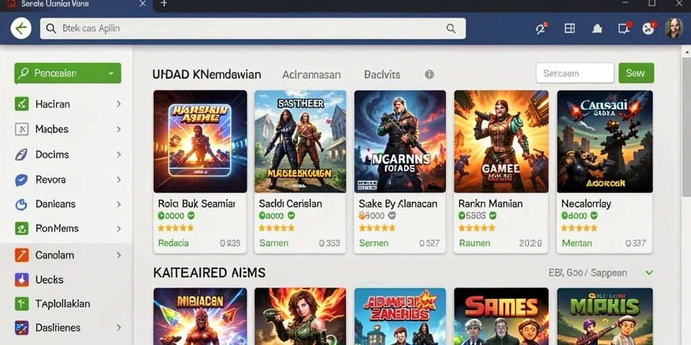691x345 pixels.
Task: Click the magnifier icon inside search bar
Action: (x=451, y=28)
